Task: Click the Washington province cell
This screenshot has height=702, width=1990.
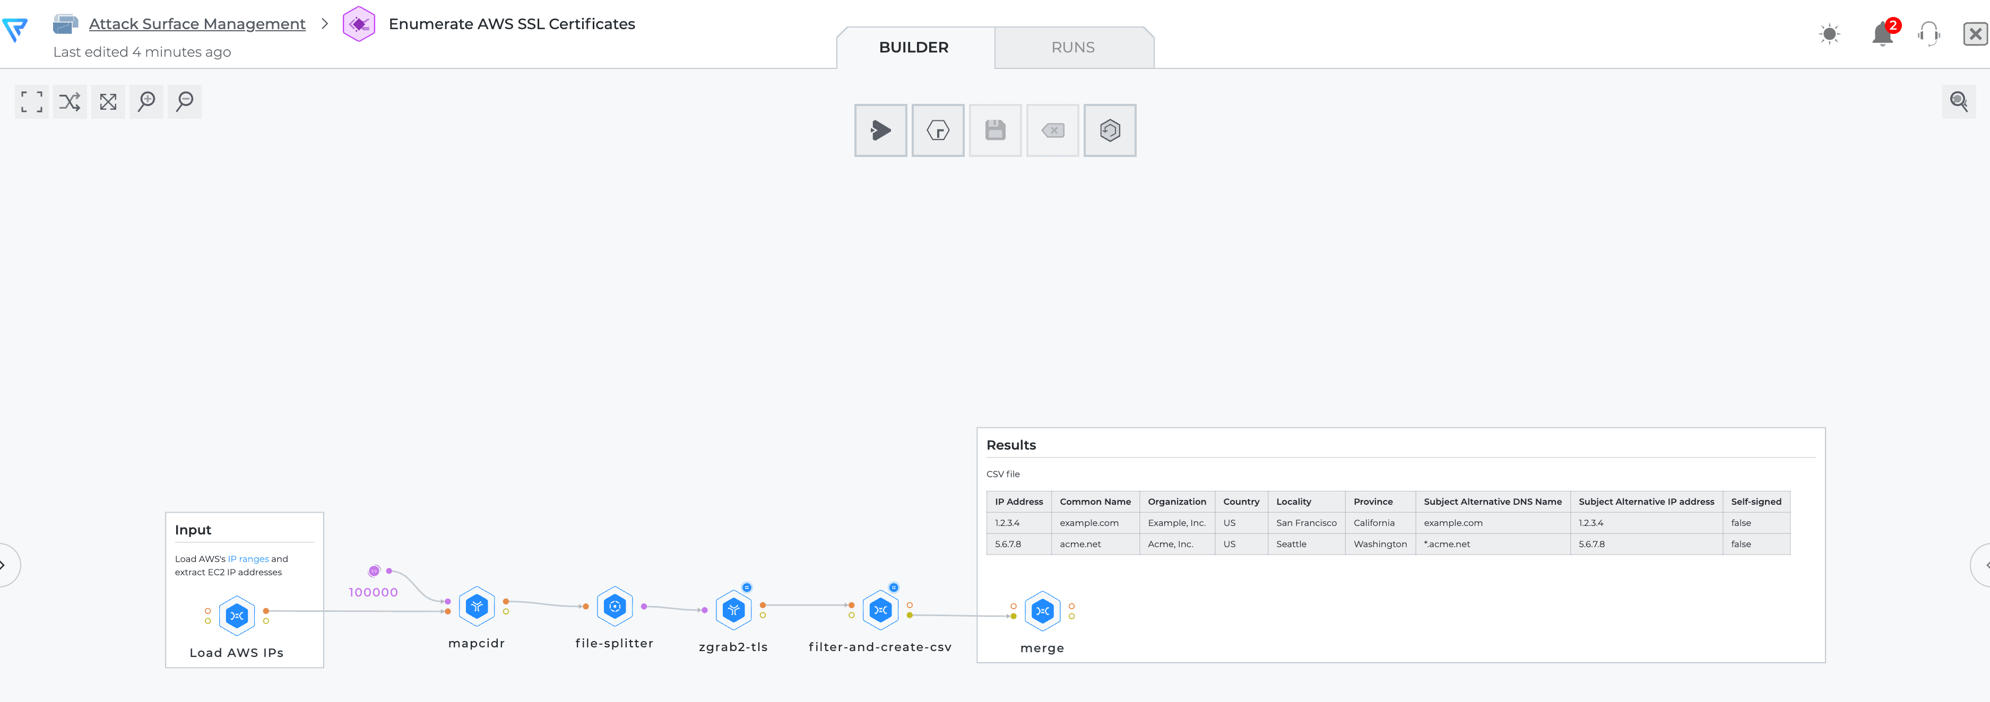Action: pos(1380,545)
